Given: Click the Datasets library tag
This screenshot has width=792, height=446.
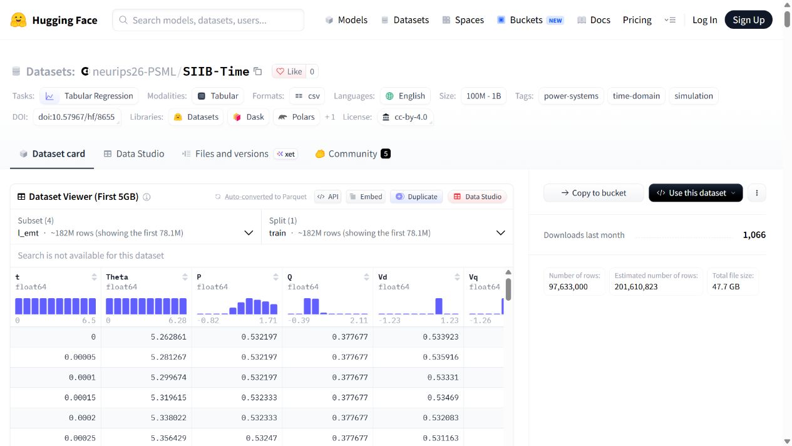Looking at the screenshot, I should coord(196,117).
